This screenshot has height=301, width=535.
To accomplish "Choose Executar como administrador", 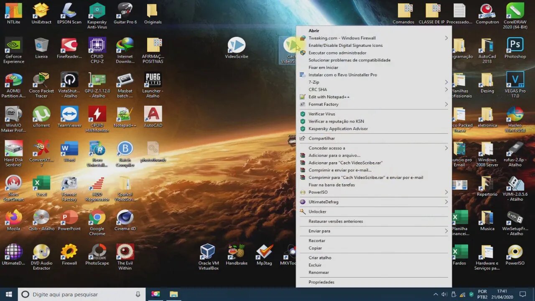I will point(337,53).
